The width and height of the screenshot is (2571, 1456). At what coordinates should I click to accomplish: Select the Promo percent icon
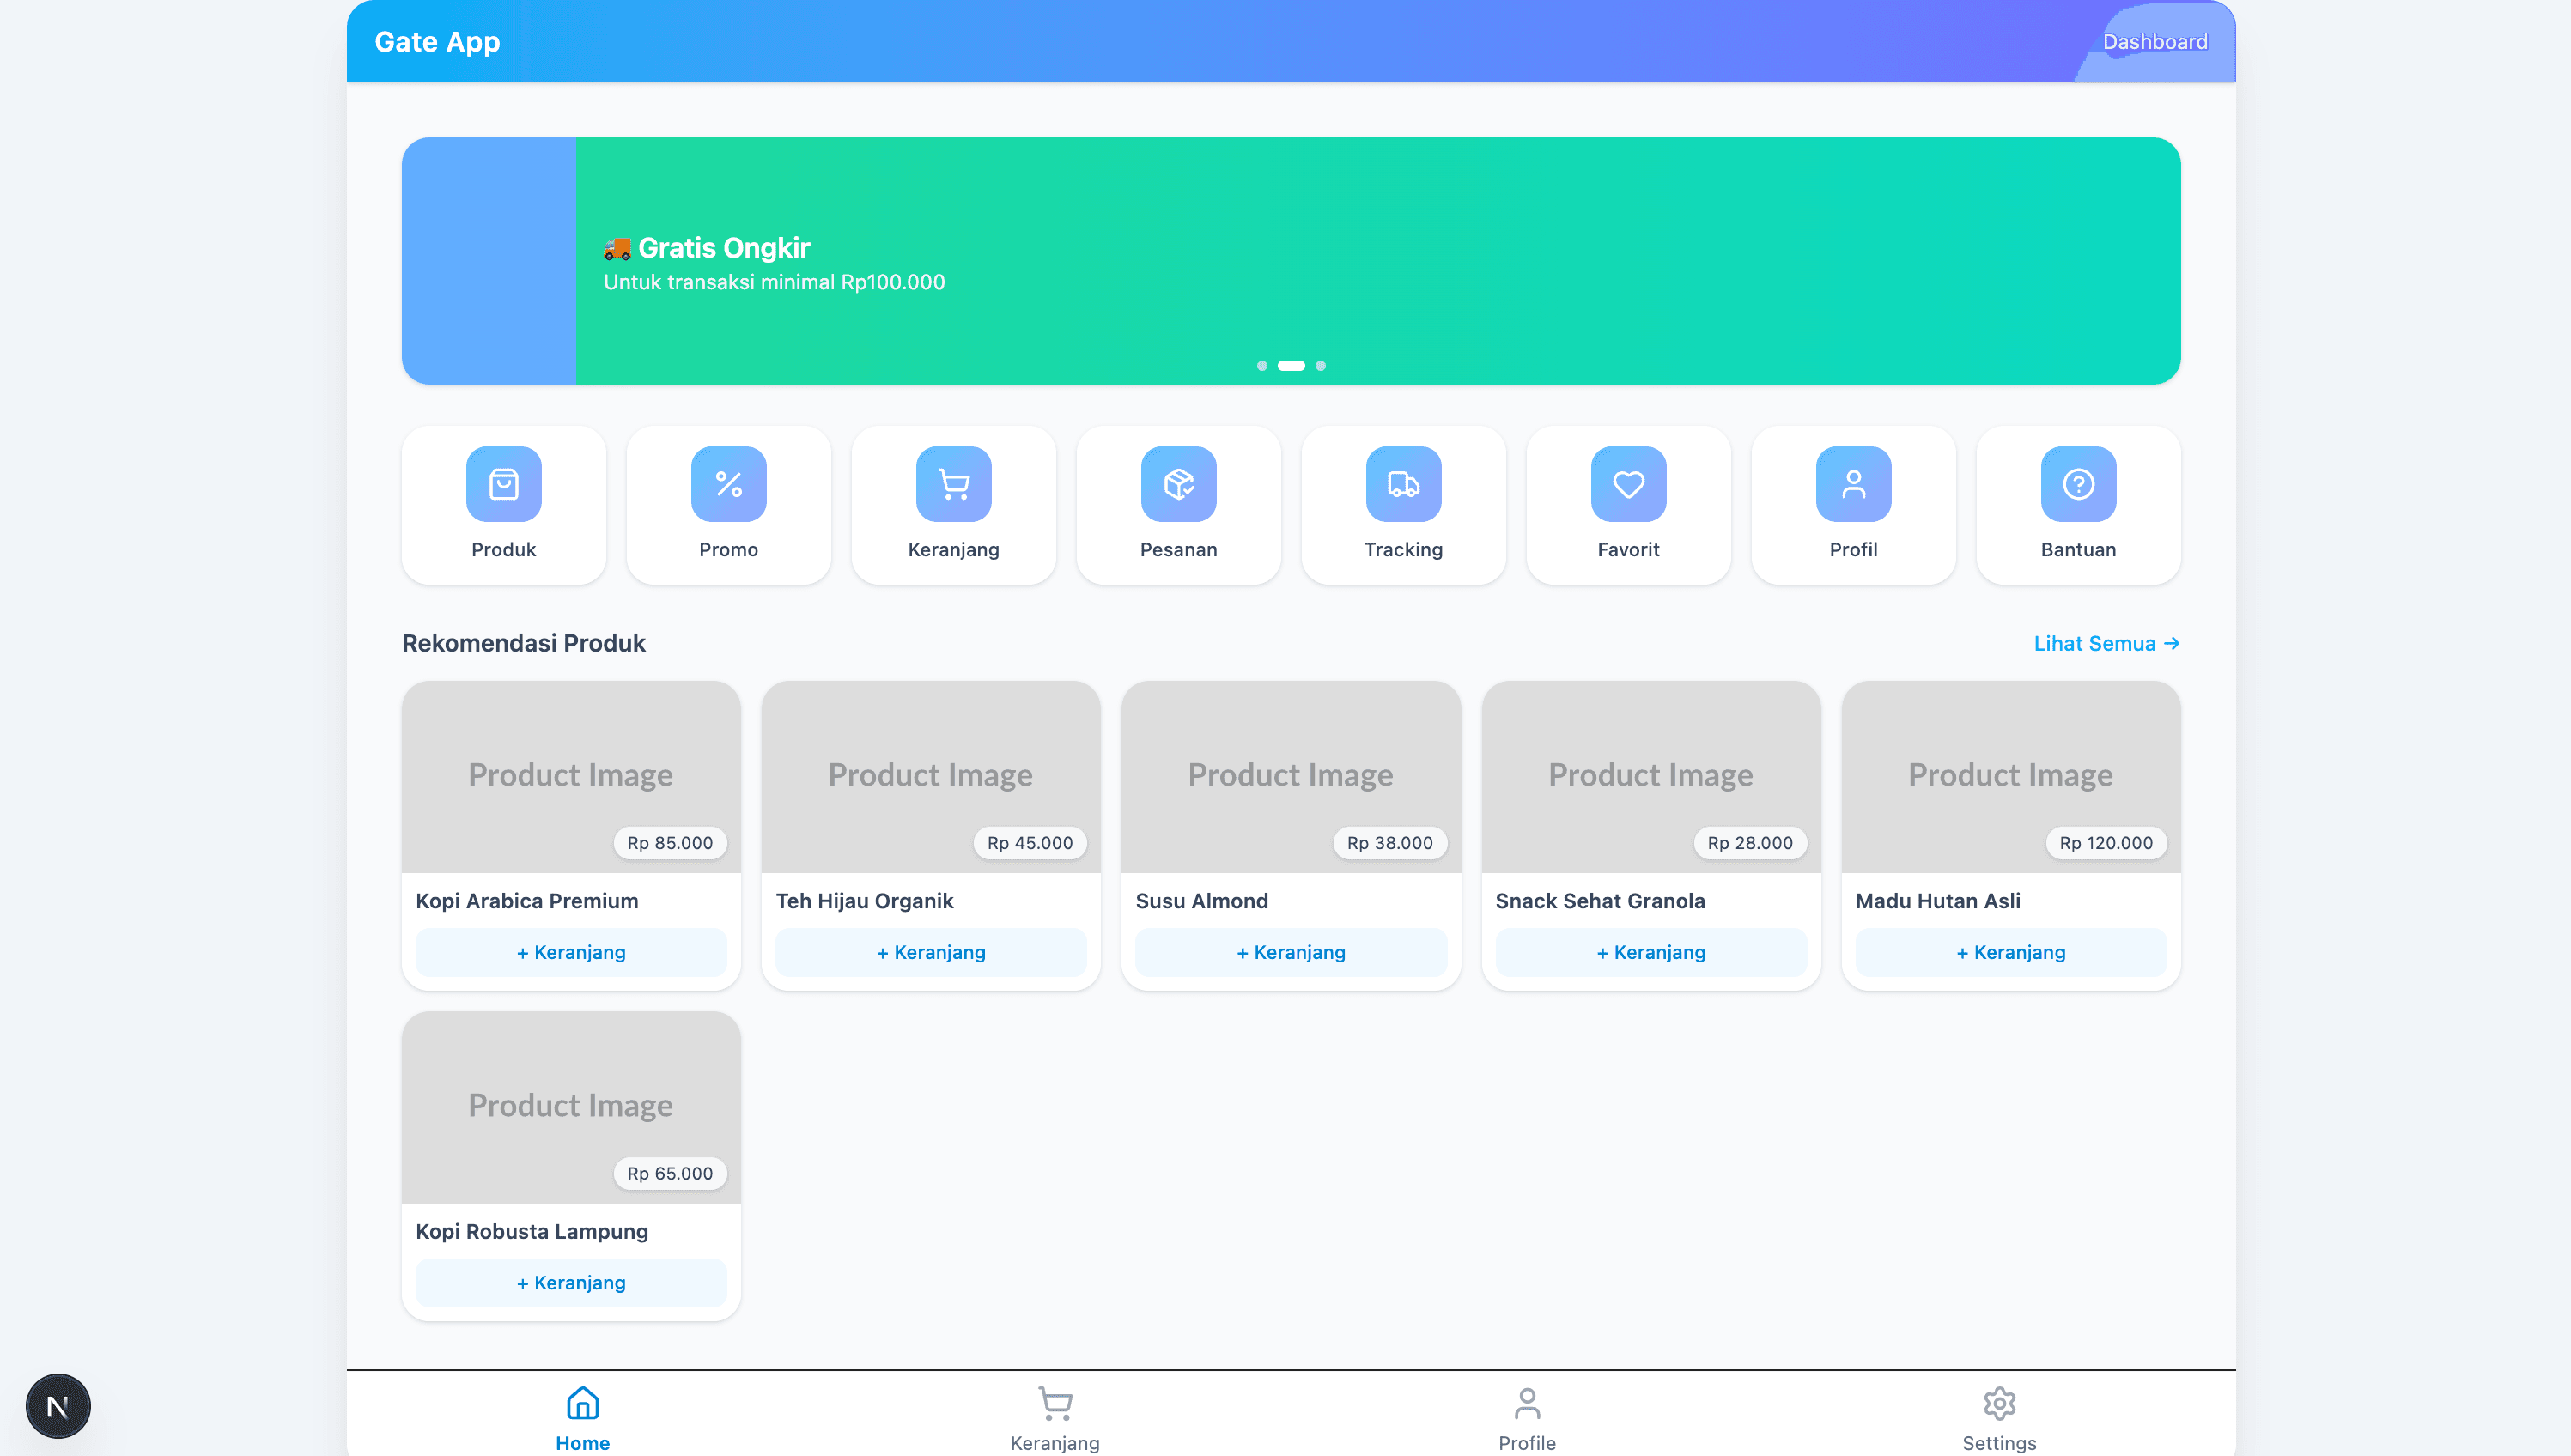[728, 484]
